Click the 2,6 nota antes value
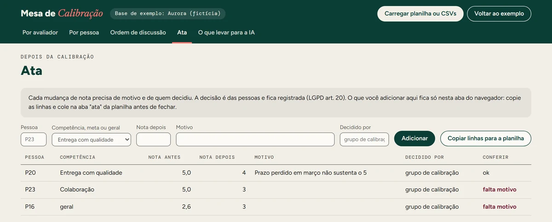The image size is (552, 222). pyautogui.click(x=186, y=207)
